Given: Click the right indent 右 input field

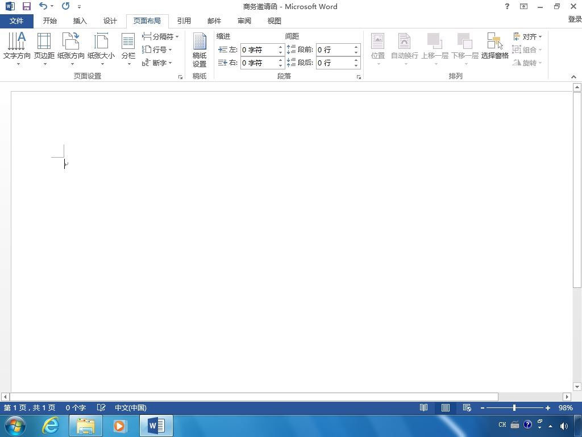Looking at the screenshot, I should point(259,63).
